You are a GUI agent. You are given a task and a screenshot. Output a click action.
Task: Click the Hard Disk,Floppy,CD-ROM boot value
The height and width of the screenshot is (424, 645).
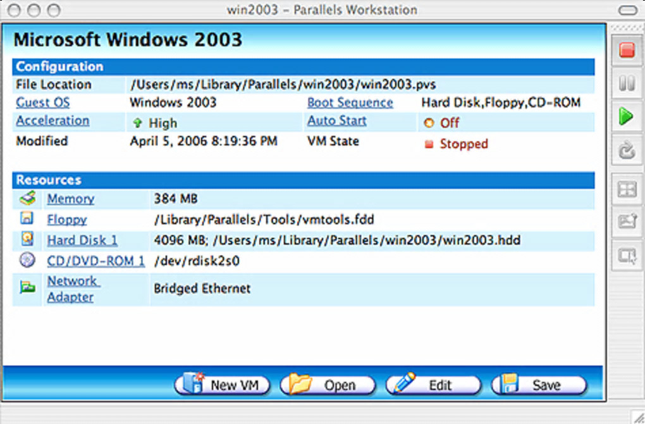501,103
